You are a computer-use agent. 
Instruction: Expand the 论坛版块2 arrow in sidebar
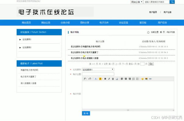pyautogui.click(x=20, y=48)
